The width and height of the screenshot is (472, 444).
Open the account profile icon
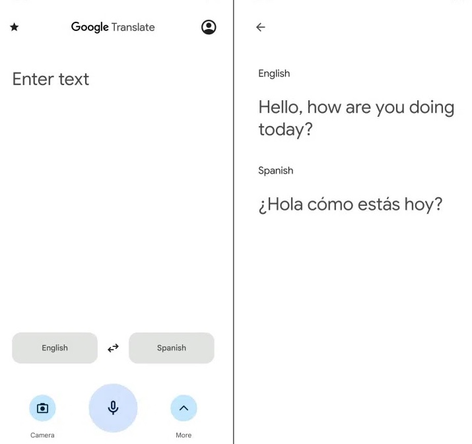coord(209,27)
